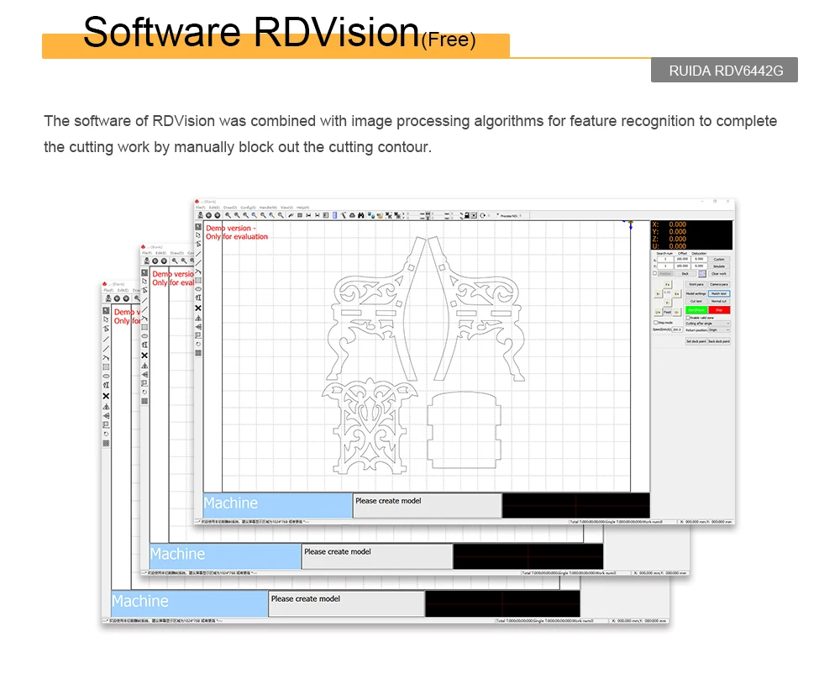Click the ellipse tool in middle window sidebar
840x690 pixels.
pos(144,336)
